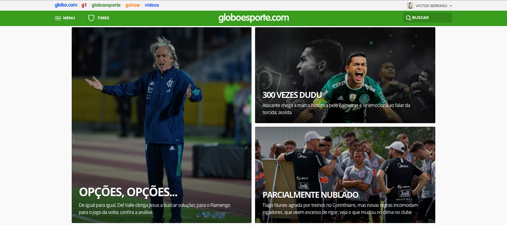Image resolution: width=507 pixels, height=225 pixels.
Task: Click Victor Serrano's avatar picture
Action: click(410, 6)
